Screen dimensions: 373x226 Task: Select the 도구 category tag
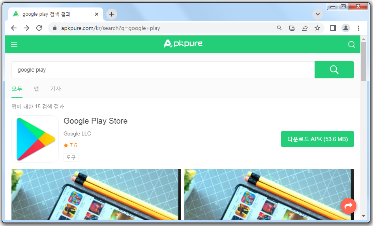pyautogui.click(x=71, y=157)
